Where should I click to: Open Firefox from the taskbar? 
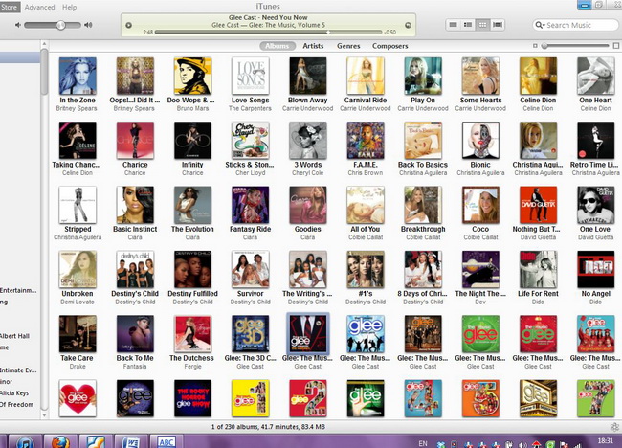pyautogui.click(x=60, y=441)
